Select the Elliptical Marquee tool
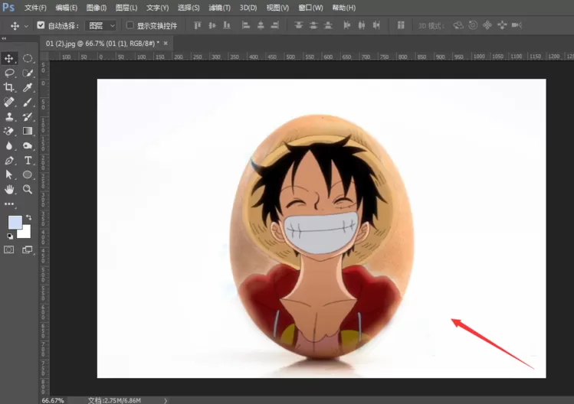This screenshot has height=404, width=574. pos(28,58)
